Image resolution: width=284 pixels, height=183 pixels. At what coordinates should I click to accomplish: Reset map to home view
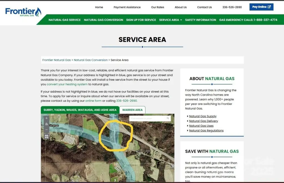click(46, 124)
